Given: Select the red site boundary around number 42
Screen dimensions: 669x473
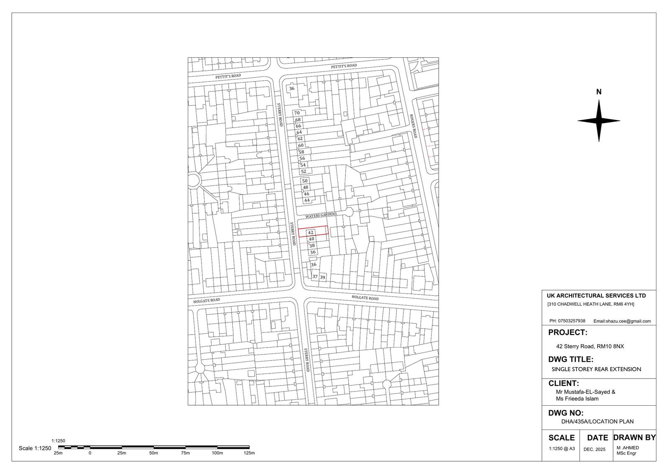Looking at the screenshot, I should [313, 231].
